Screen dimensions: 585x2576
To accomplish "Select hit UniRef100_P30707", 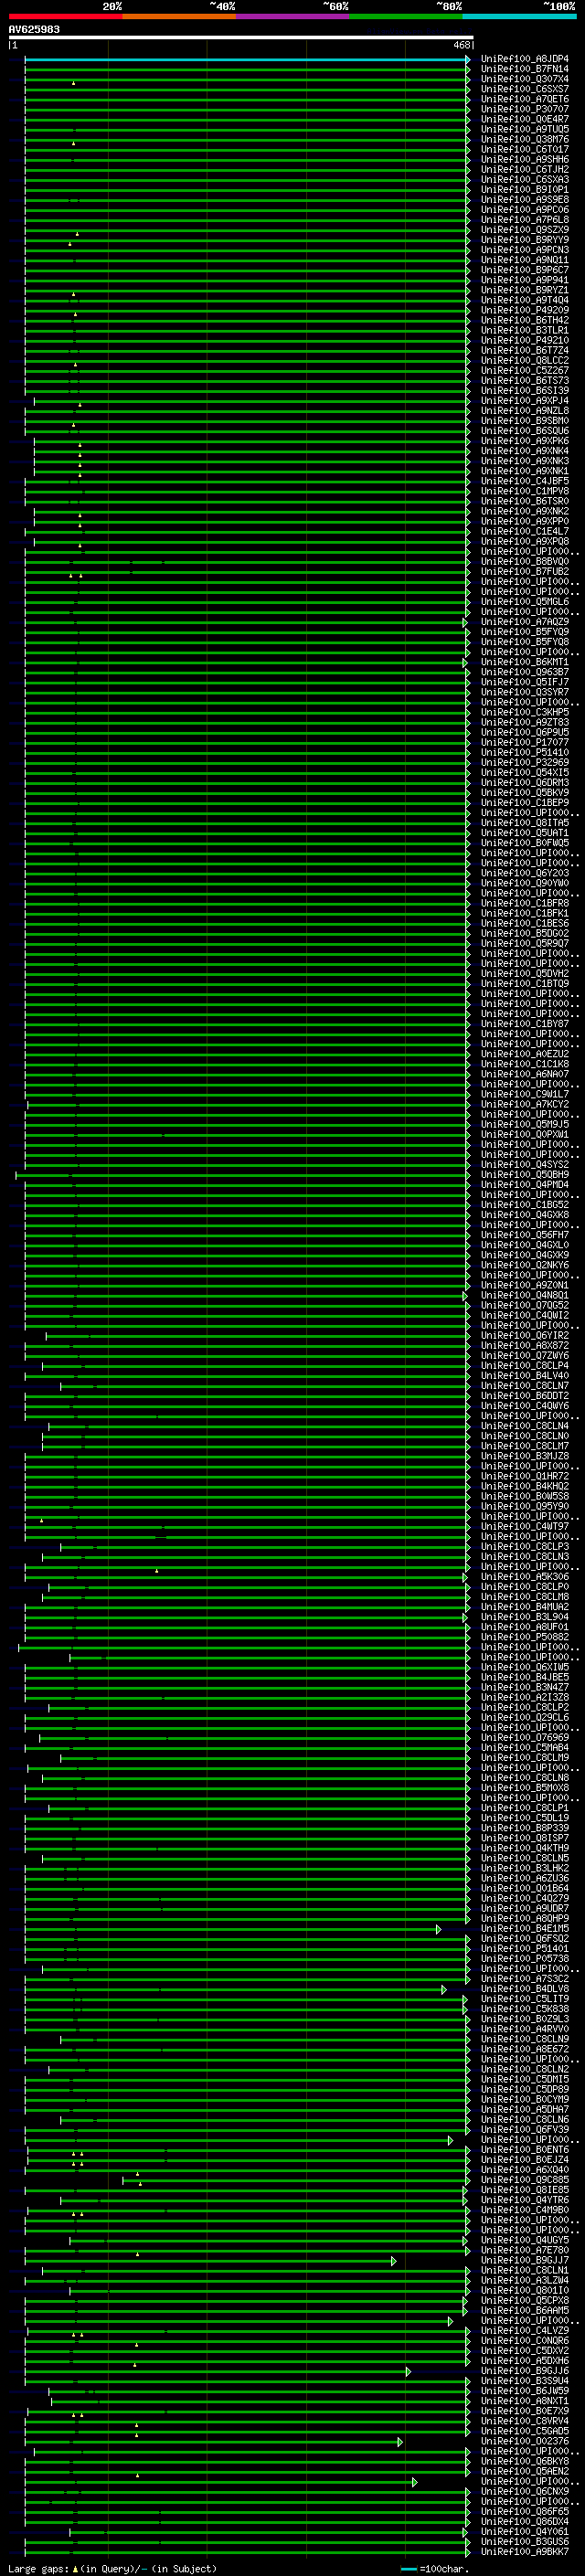I will click(524, 109).
